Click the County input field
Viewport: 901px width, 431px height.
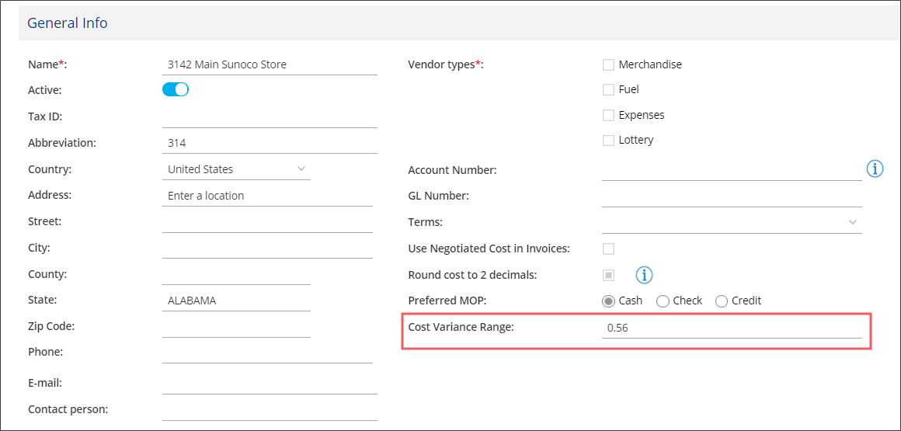point(237,275)
